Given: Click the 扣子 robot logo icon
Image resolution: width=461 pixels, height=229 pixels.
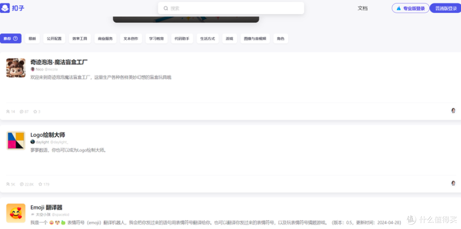Looking at the screenshot, I should [5, 8].
